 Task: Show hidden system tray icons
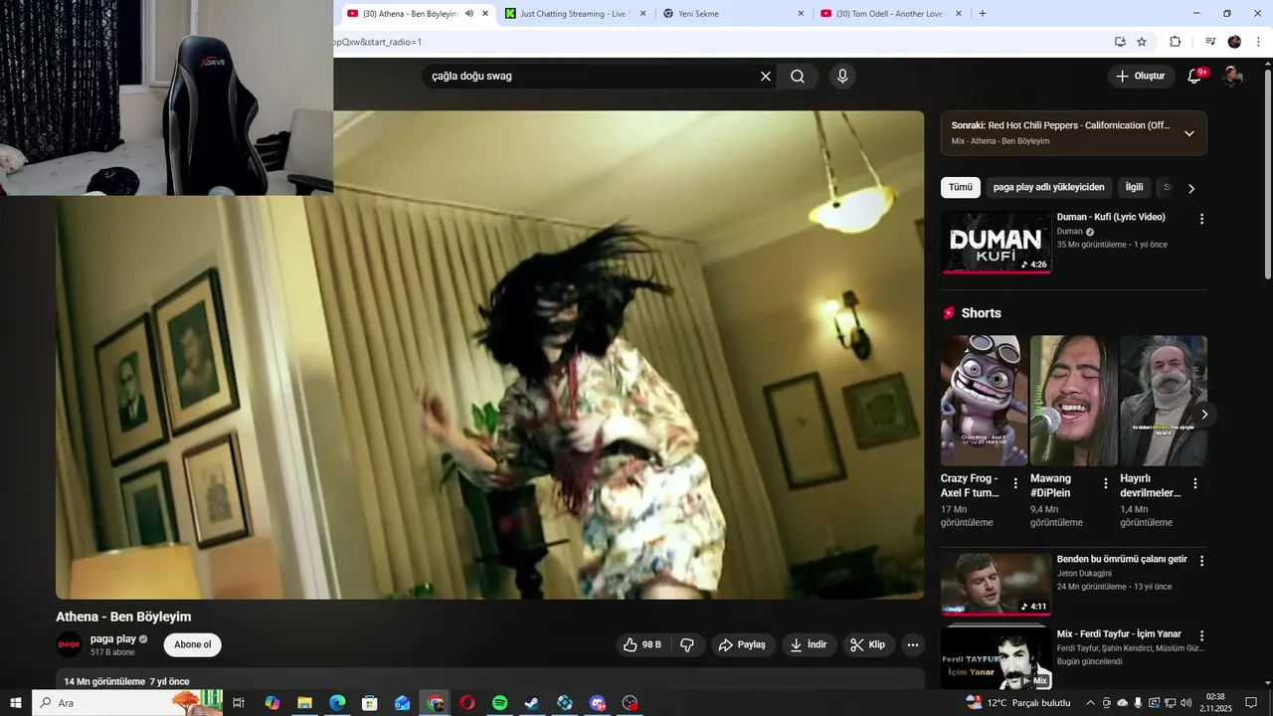point(1090,703)
